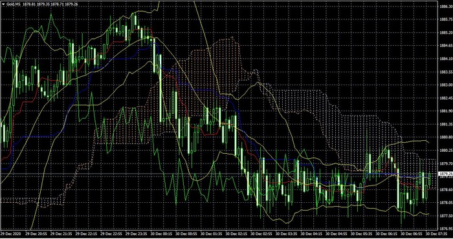Viewport: 453px width, 239px height.
Task: Click the 29 Dec 2020 time label
Action: 10,233
